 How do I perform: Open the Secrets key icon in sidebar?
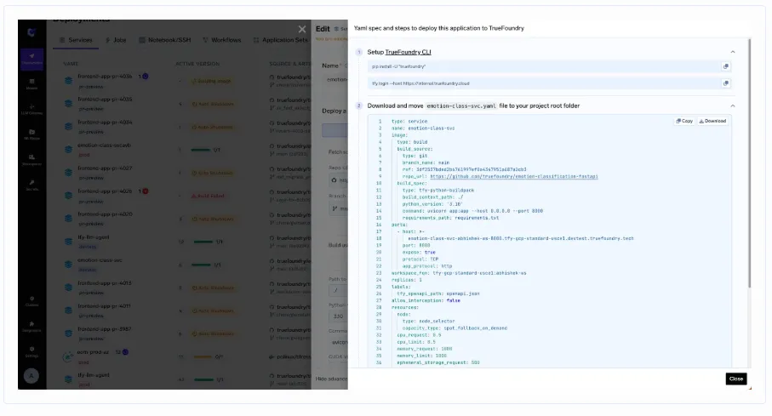[x=31, y=185]
